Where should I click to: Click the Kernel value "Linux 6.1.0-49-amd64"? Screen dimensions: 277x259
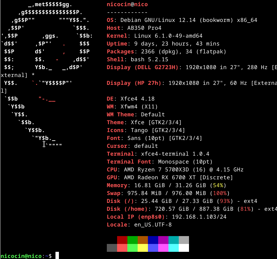click(168, 36)
